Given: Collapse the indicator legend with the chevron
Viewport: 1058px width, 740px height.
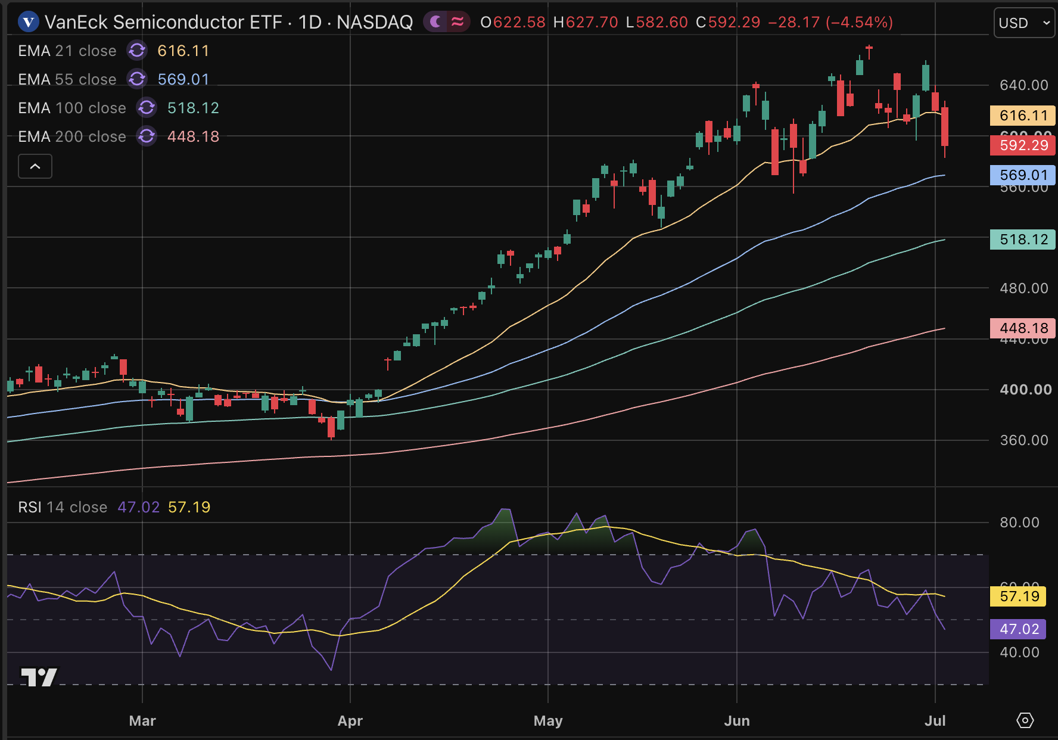Looking at the screenshot, I should tap(35, 166).
